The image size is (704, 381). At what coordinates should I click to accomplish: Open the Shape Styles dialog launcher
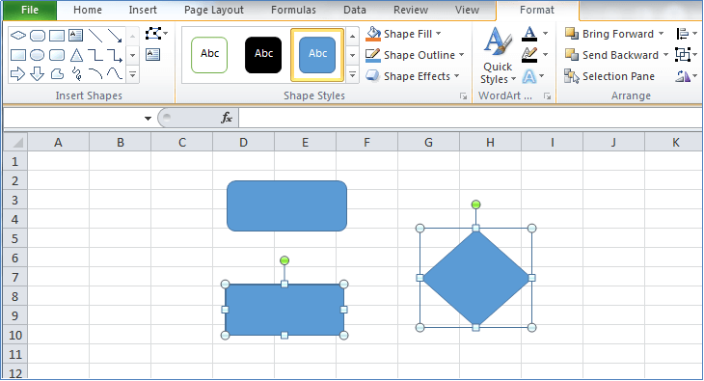tap(463, 96)
